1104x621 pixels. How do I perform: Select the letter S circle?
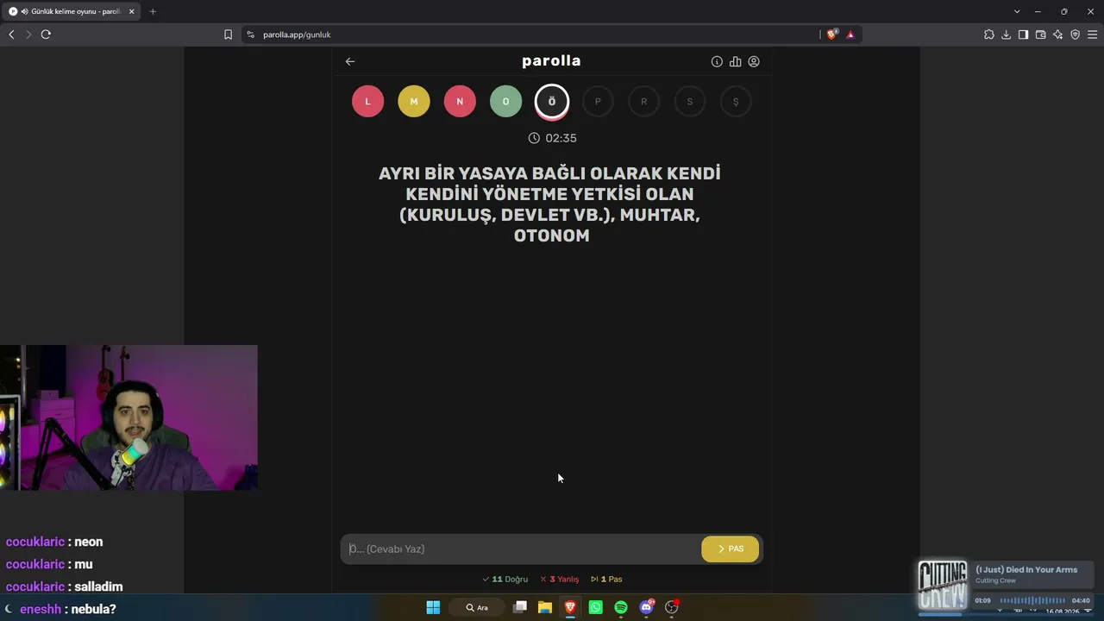[x=690, y=102]
